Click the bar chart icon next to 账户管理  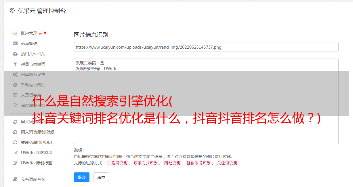click(x=15, y=33)
